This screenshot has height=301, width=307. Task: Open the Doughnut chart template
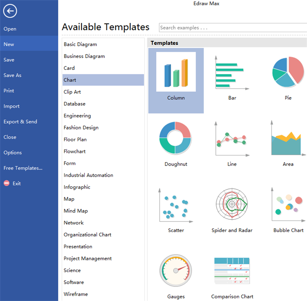point(175,138)
